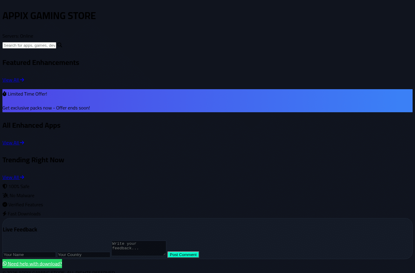
Task: Click the Servers: Online status text
Action: (18, 36)
